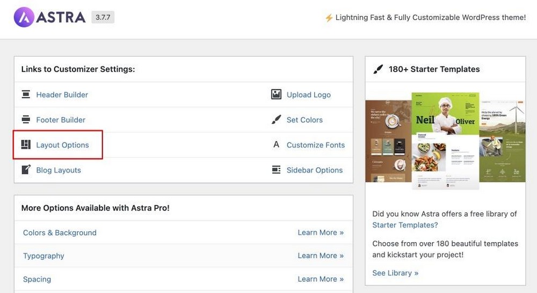
Task: Click the Colors & Background link
Action: [x=60, y=232]
